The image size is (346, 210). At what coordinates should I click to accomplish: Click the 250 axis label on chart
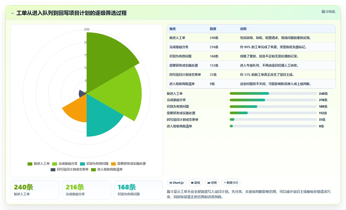click(x=87, y=29)
